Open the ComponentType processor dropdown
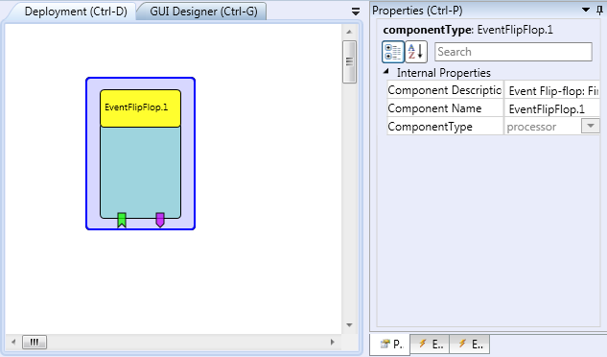607x357 pixels. [x=591, y=126]
